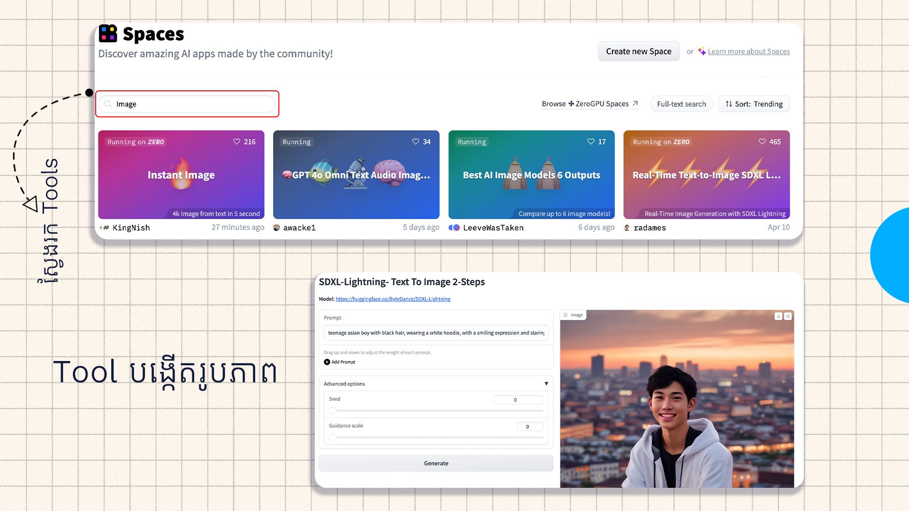909x511 pixels.
Task: Click the radames author name
Action: 650,228
